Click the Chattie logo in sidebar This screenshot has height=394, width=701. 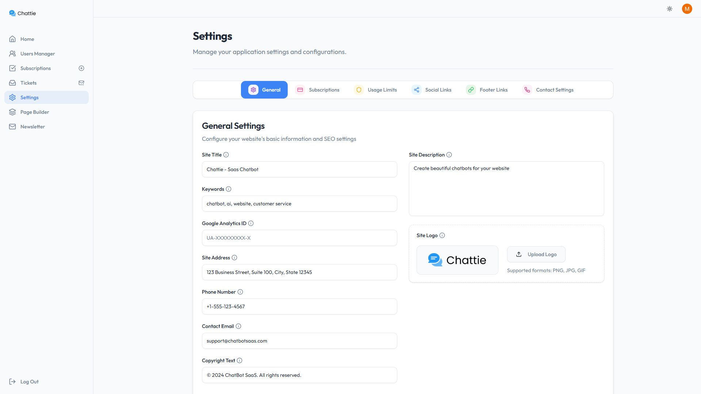tap(22, 13)
